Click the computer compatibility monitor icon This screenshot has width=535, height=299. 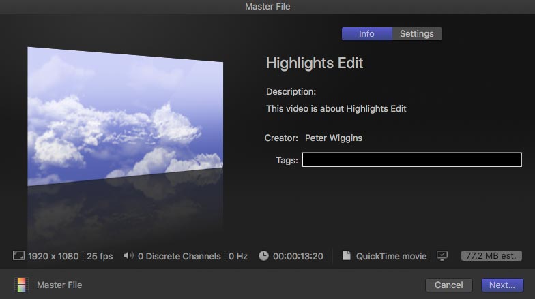point(442,256)
